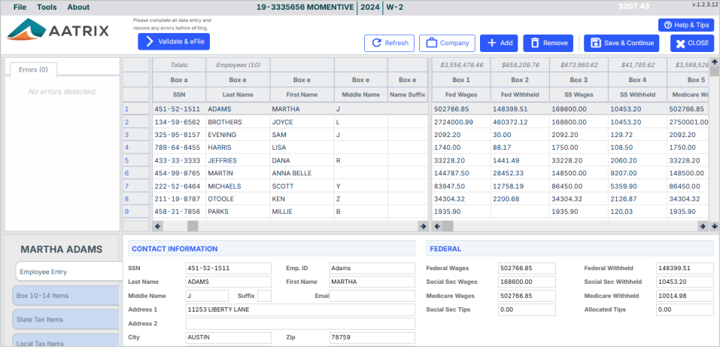Screen dimensions: 720x347
Task: Switch to Box 10-14 Items tab
Action: (x=66, y=296)
